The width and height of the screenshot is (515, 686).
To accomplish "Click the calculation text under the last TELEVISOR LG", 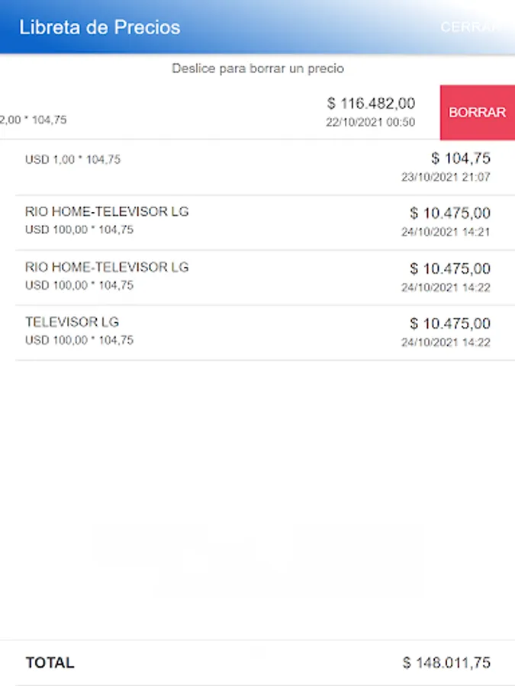I will (79, 340).
